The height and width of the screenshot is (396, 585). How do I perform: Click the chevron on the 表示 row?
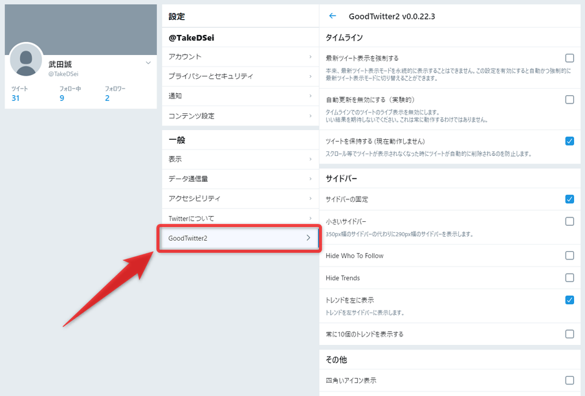[x=311, y=159]
